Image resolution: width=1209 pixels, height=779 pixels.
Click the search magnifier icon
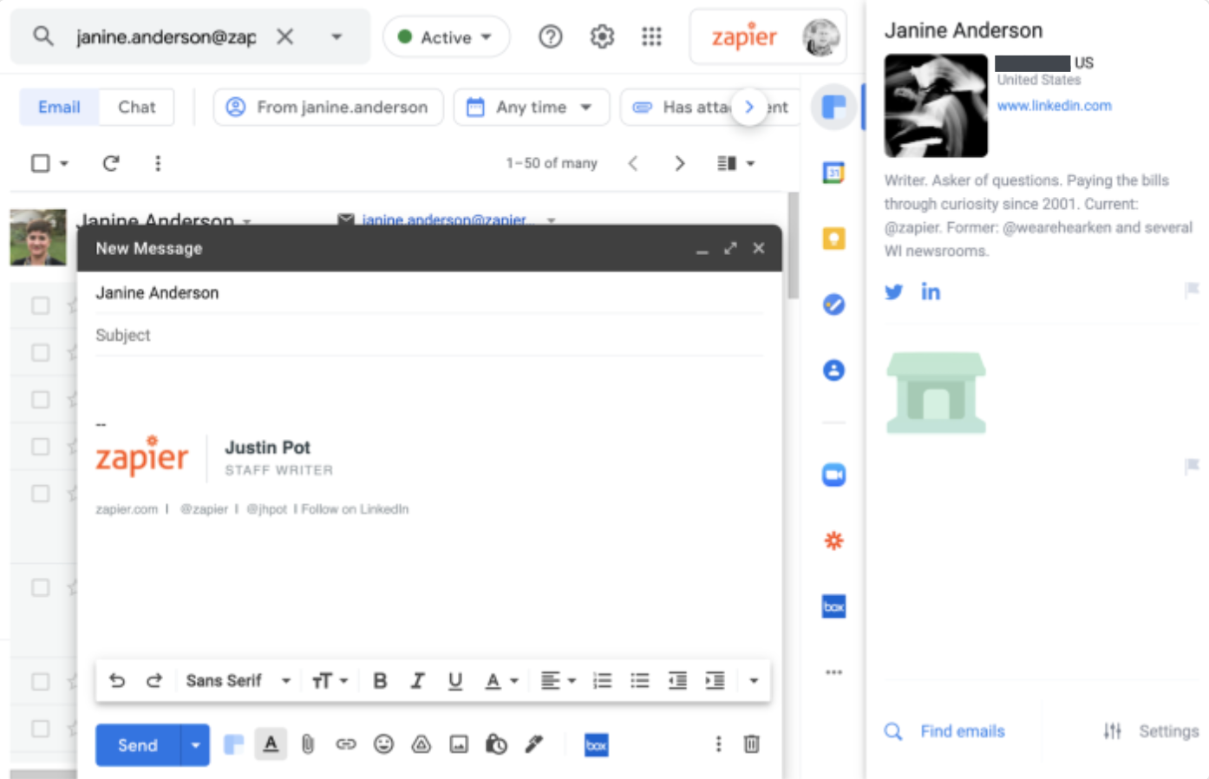point(42,36)
